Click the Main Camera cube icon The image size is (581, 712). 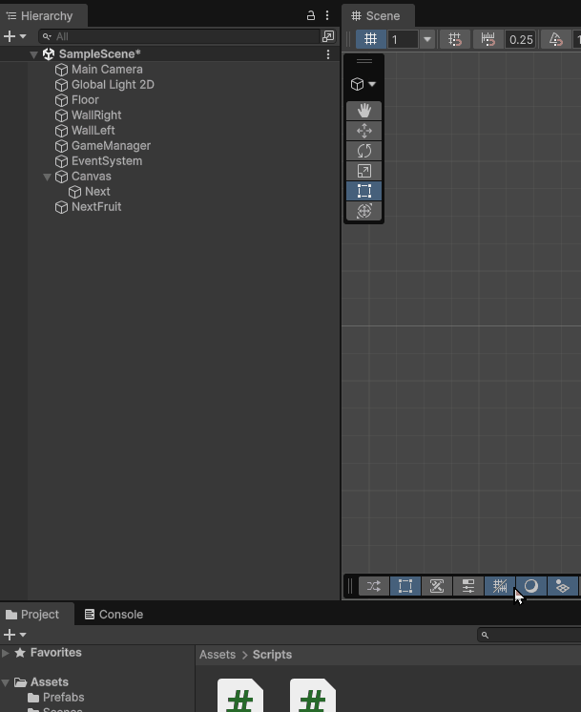[x=61, y=70]
